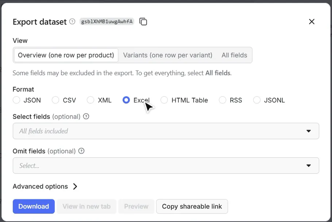Focus the Omit fields Select... input
Viewport: 332px width, 222px height.
coord(166,166)
